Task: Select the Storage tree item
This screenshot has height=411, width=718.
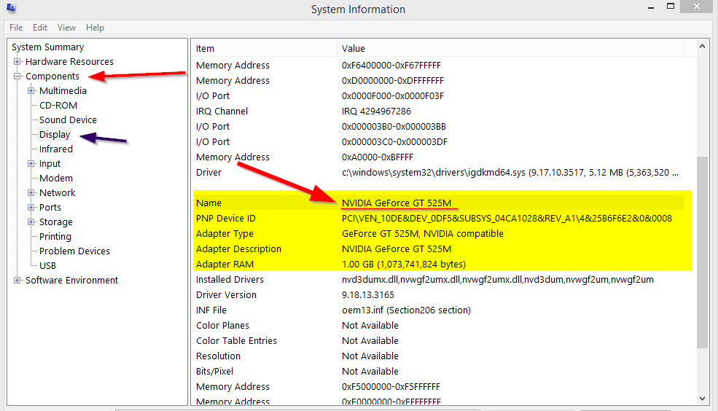Action: [56, 222]
